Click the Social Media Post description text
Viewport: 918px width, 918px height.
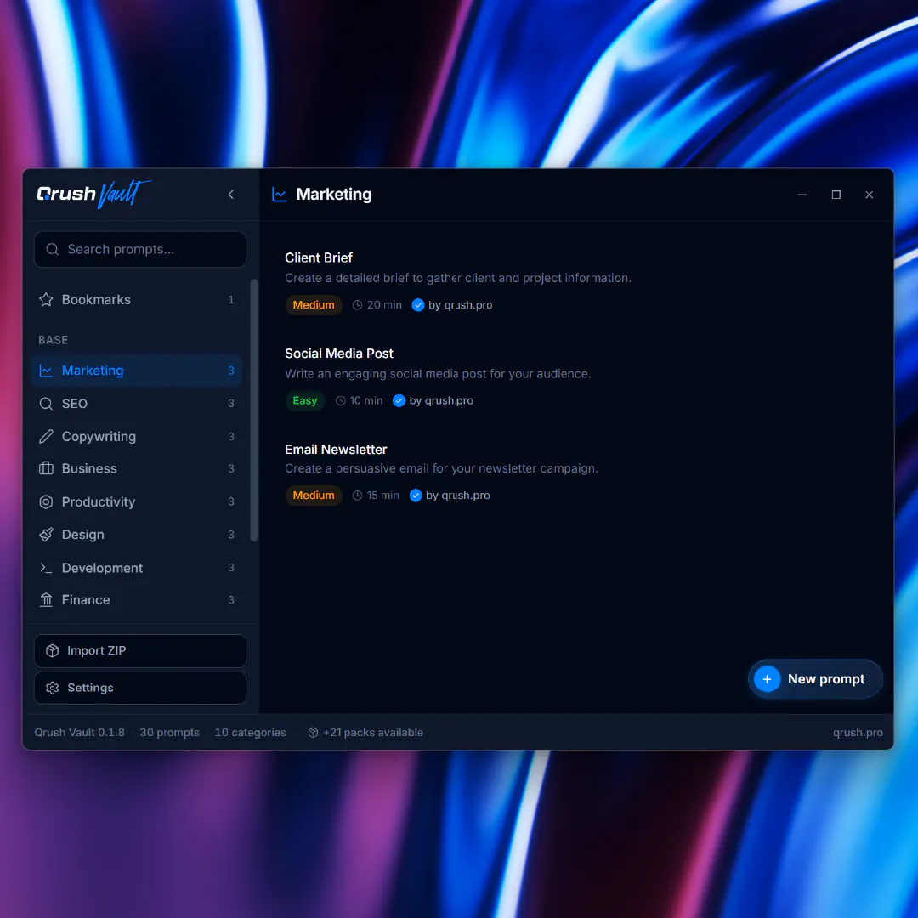tap(438, 373)
